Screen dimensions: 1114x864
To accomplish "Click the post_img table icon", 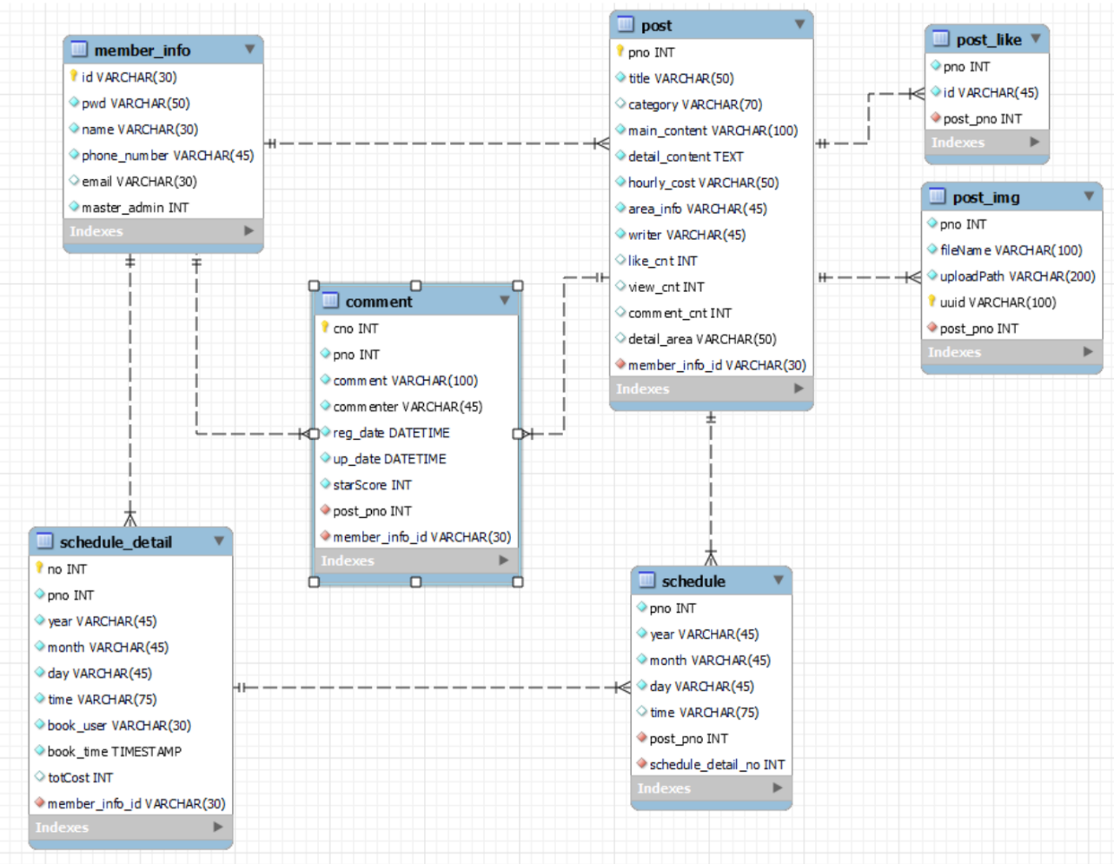I will 937,196.
